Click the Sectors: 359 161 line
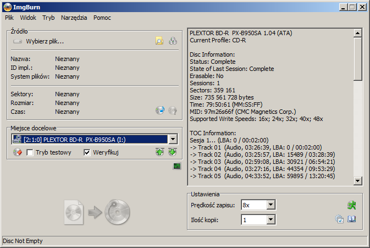370x248 pixels. (x=213, y=90)
